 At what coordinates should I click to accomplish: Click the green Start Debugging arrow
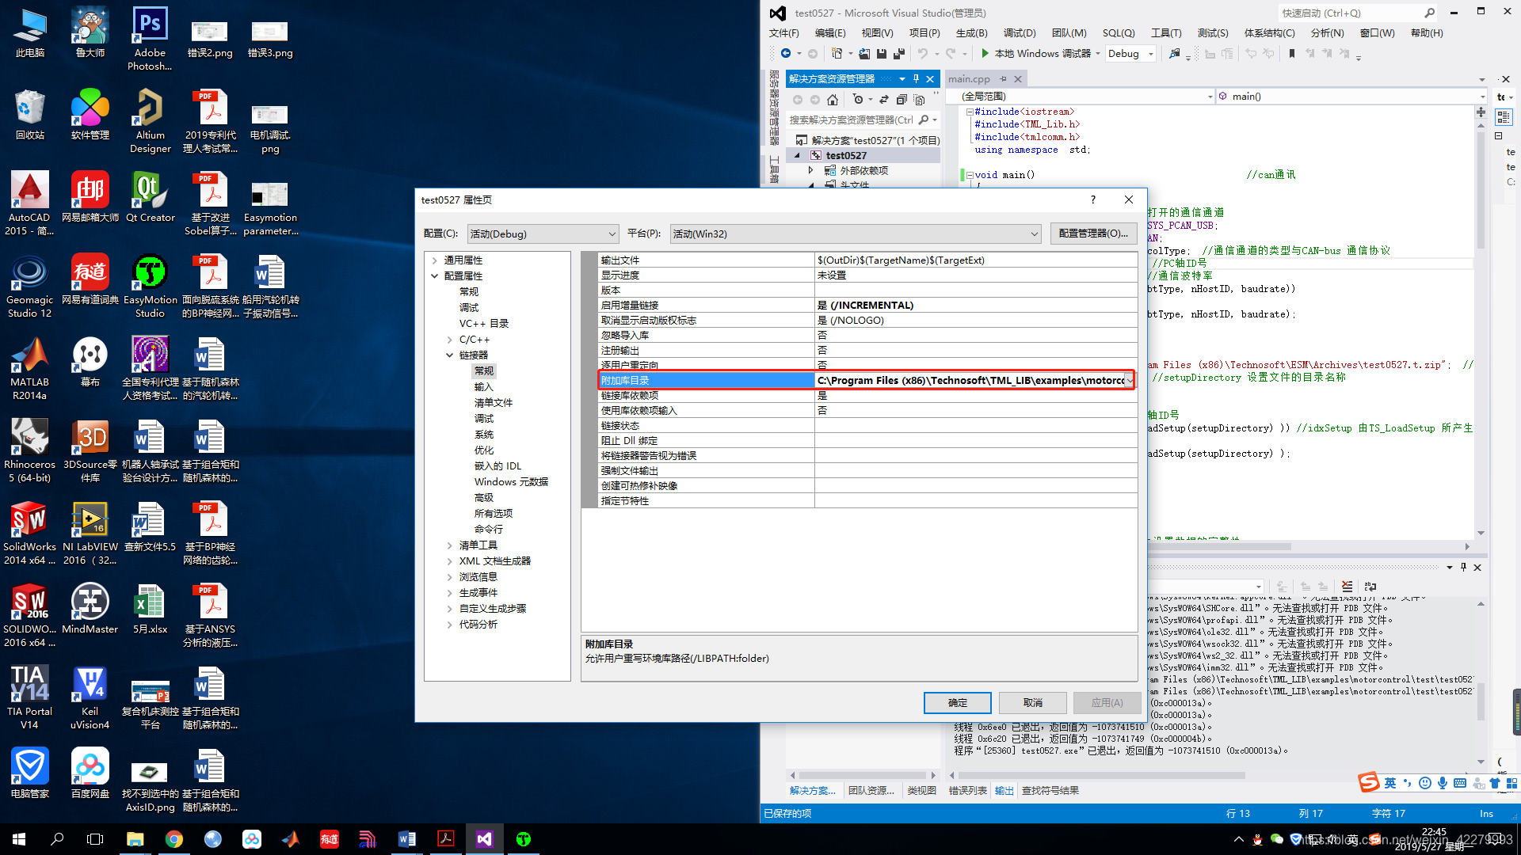(985, 53)
